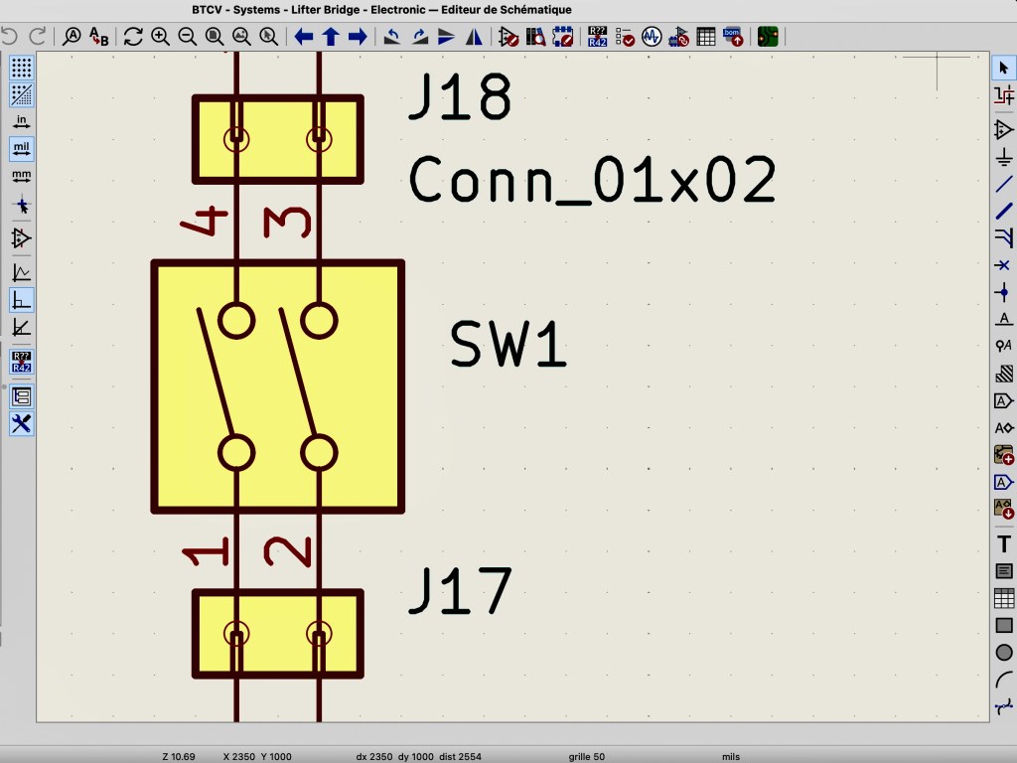This screenshot has height=763, width=1017.
Task: Click the Find and Replace icon
Action: tap(99, 38)
